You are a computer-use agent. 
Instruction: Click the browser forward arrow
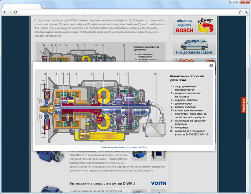(10, 12)
